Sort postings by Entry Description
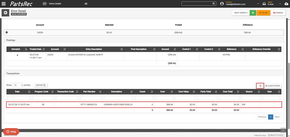This screenshot has height=137, width=290. [95, 49]
